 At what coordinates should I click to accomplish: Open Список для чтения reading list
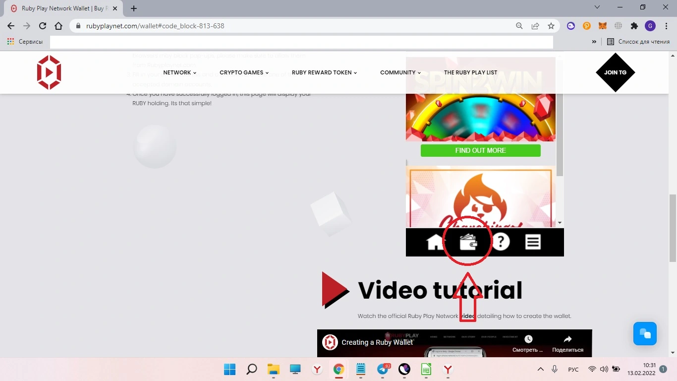click(x=638, y=42)
